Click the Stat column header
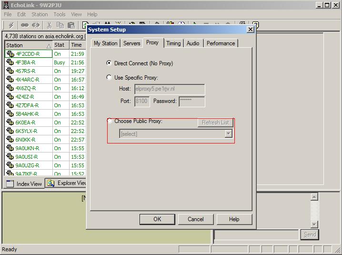Image resolution: width=342 pixels, height=255 pixels. pyautogui.click(x=61, y=45)
